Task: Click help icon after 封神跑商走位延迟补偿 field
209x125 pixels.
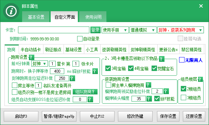Action: 72,78
